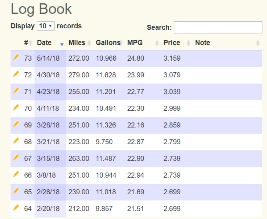This screenshot has width=267, height=219.
Task: Click gallons value 10.491
Action: coord(106,108)
